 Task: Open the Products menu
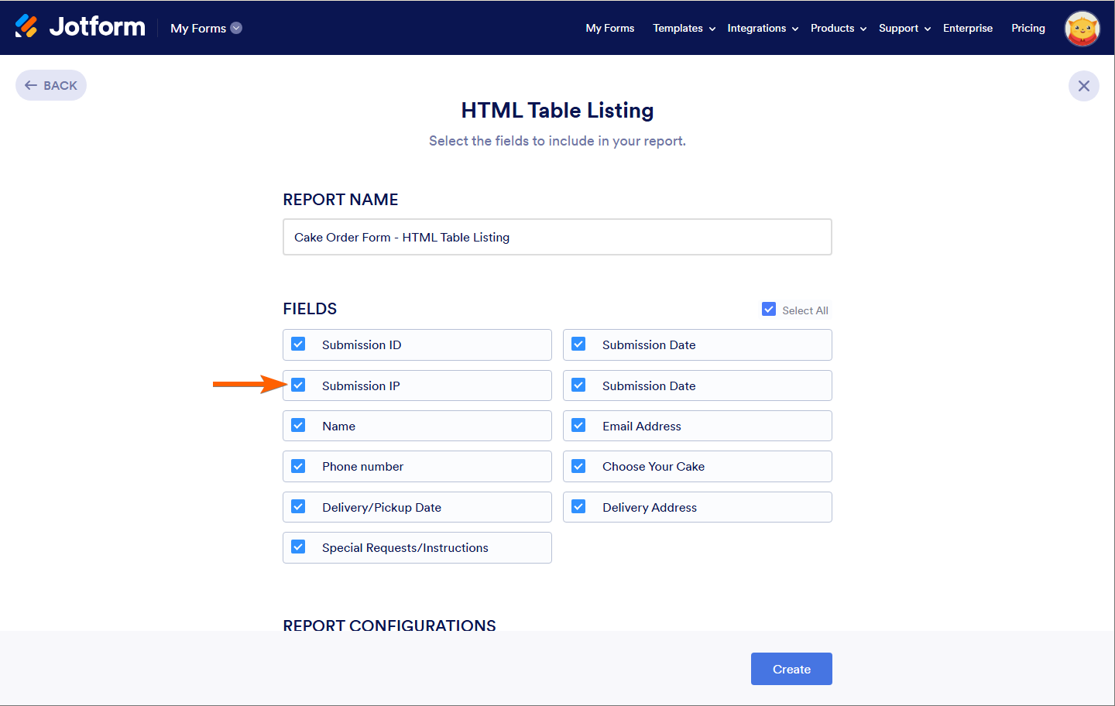click(x=838, y=28)
